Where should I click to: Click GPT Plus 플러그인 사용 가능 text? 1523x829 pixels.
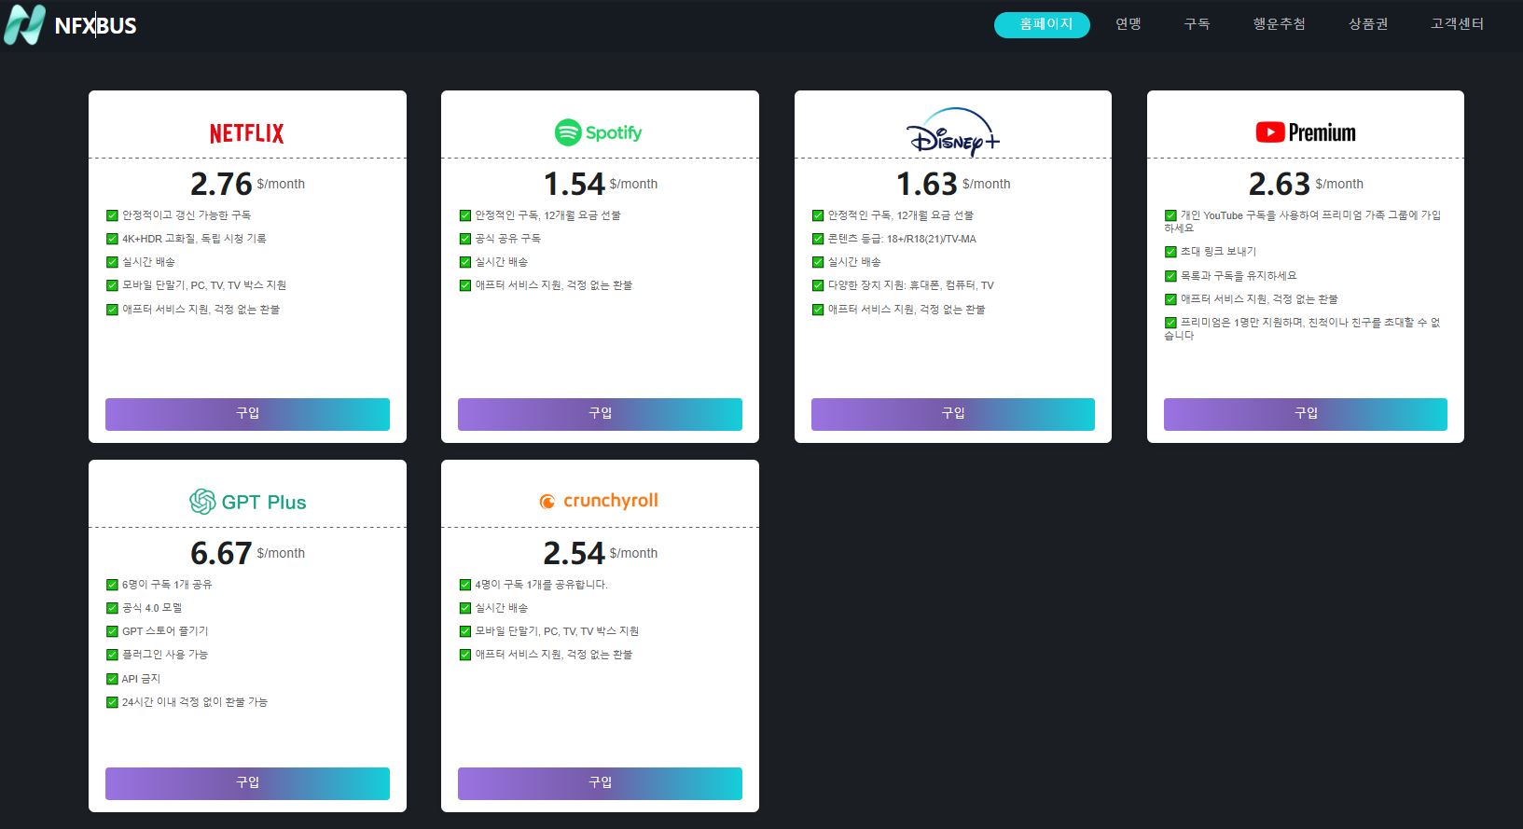(x=165, y=655)
